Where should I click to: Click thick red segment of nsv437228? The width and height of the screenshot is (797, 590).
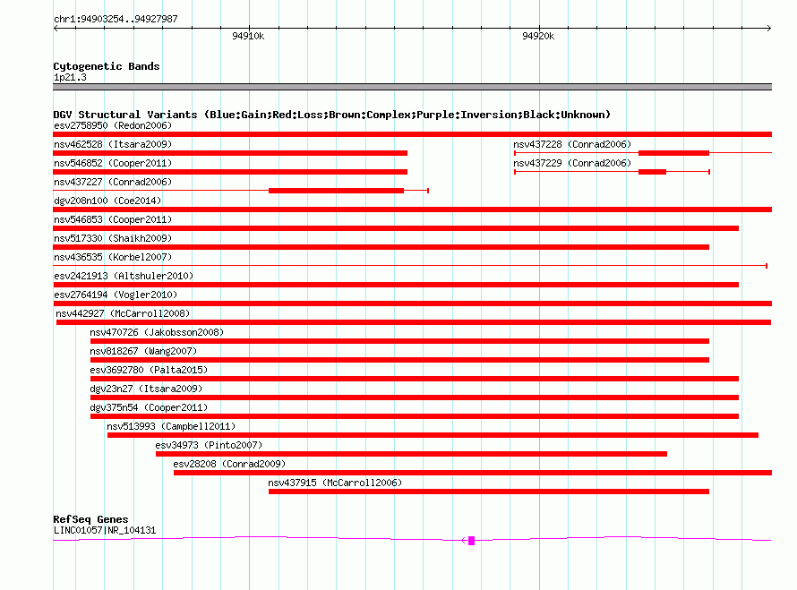(x=673, y=153)
